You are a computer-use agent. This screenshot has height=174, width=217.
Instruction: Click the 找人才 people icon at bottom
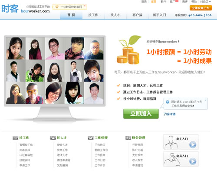pos(53,138)
